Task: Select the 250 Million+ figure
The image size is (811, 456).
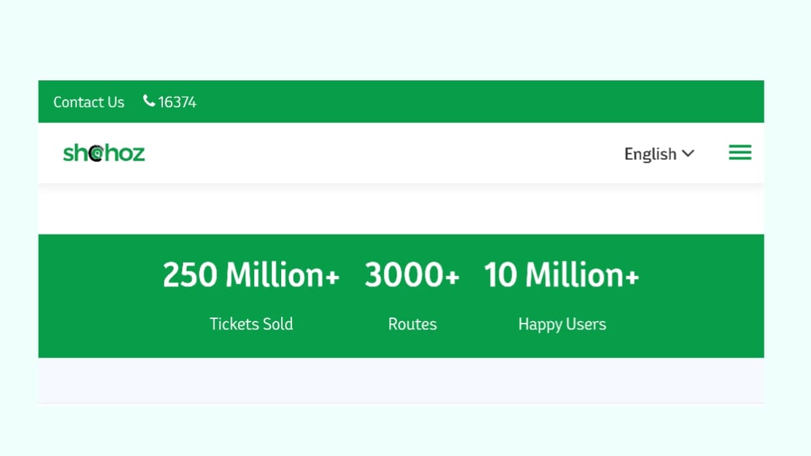Action: tap(251, 275)
